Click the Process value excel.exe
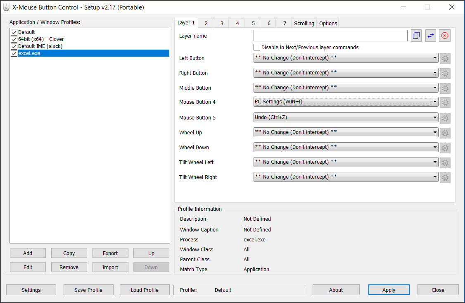This screenshot has width=465, height=303. tap(254, 239)
